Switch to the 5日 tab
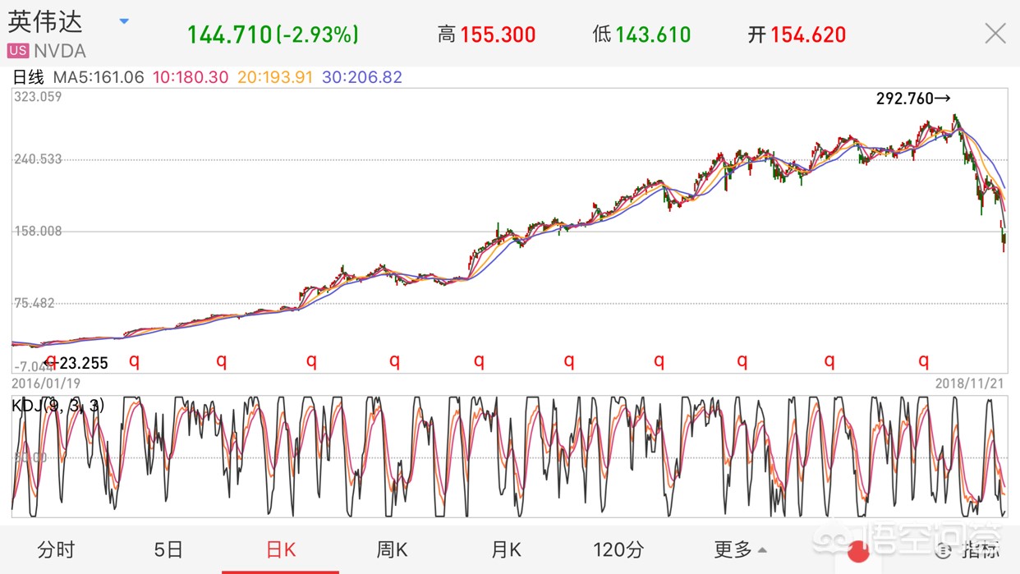This screenshot has height=574, width=1020. (168, 549)
